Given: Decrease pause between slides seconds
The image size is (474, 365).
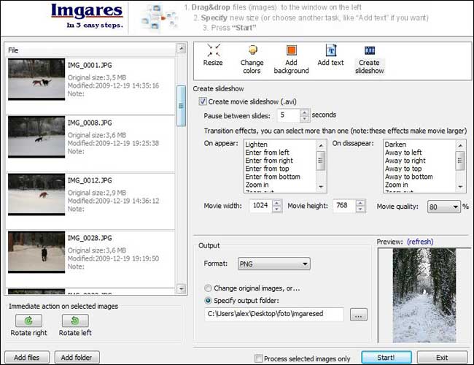Looking at the screenshot, I should (305, 119).
